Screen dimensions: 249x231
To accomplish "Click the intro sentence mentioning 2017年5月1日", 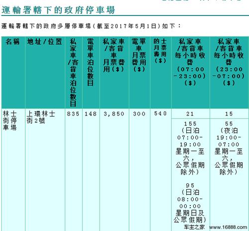I will [x=91, y=26].
